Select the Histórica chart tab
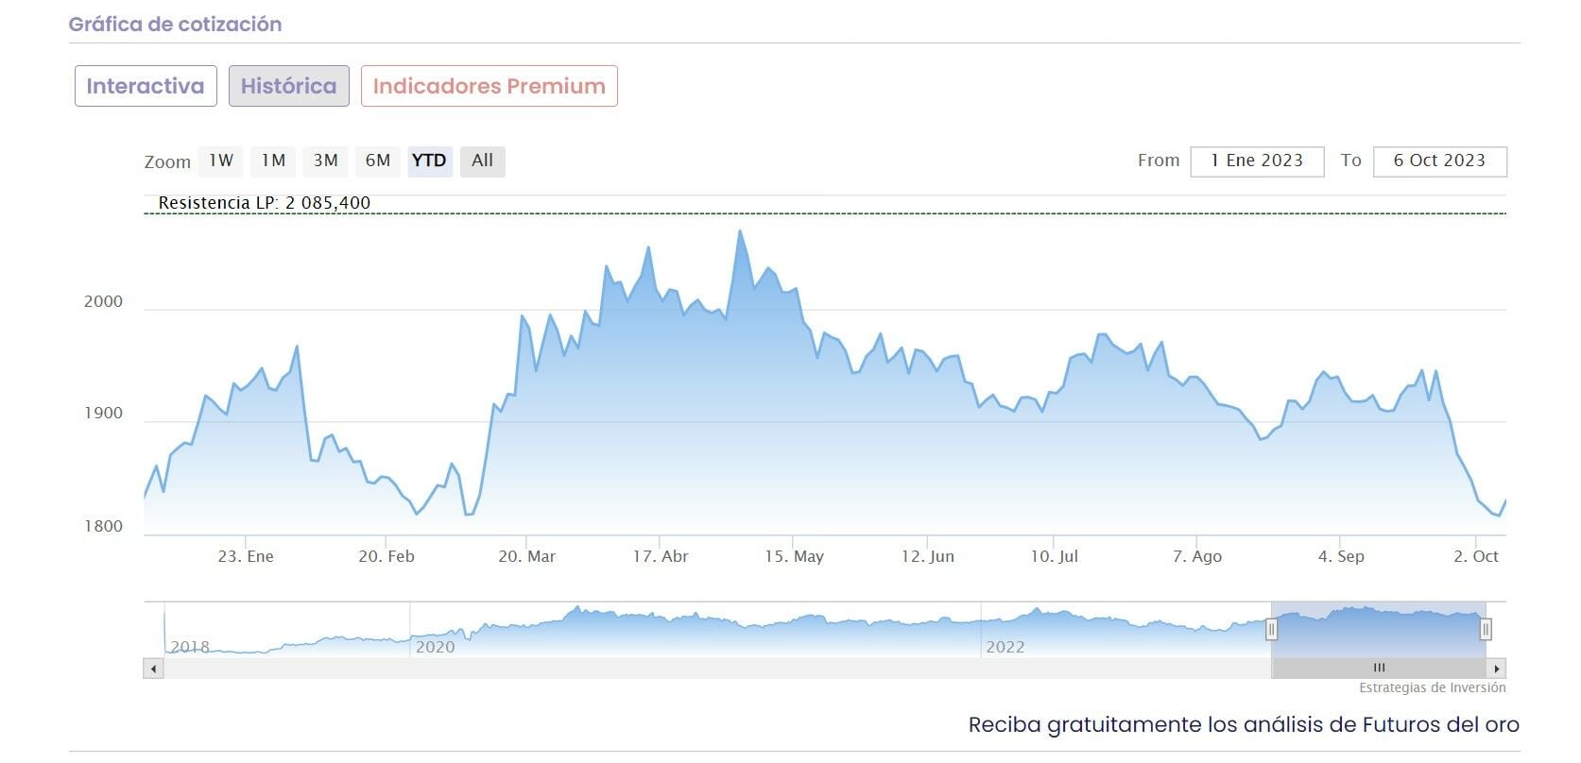1581x763 pixels. tap(288, 86)
